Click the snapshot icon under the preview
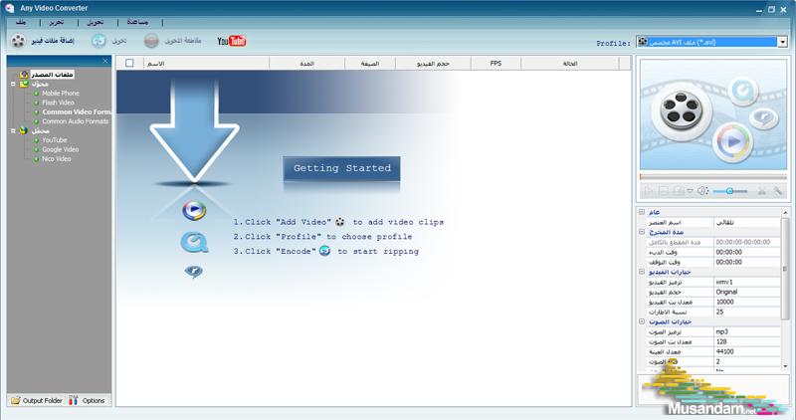796x420 pixels. (679, 191)
